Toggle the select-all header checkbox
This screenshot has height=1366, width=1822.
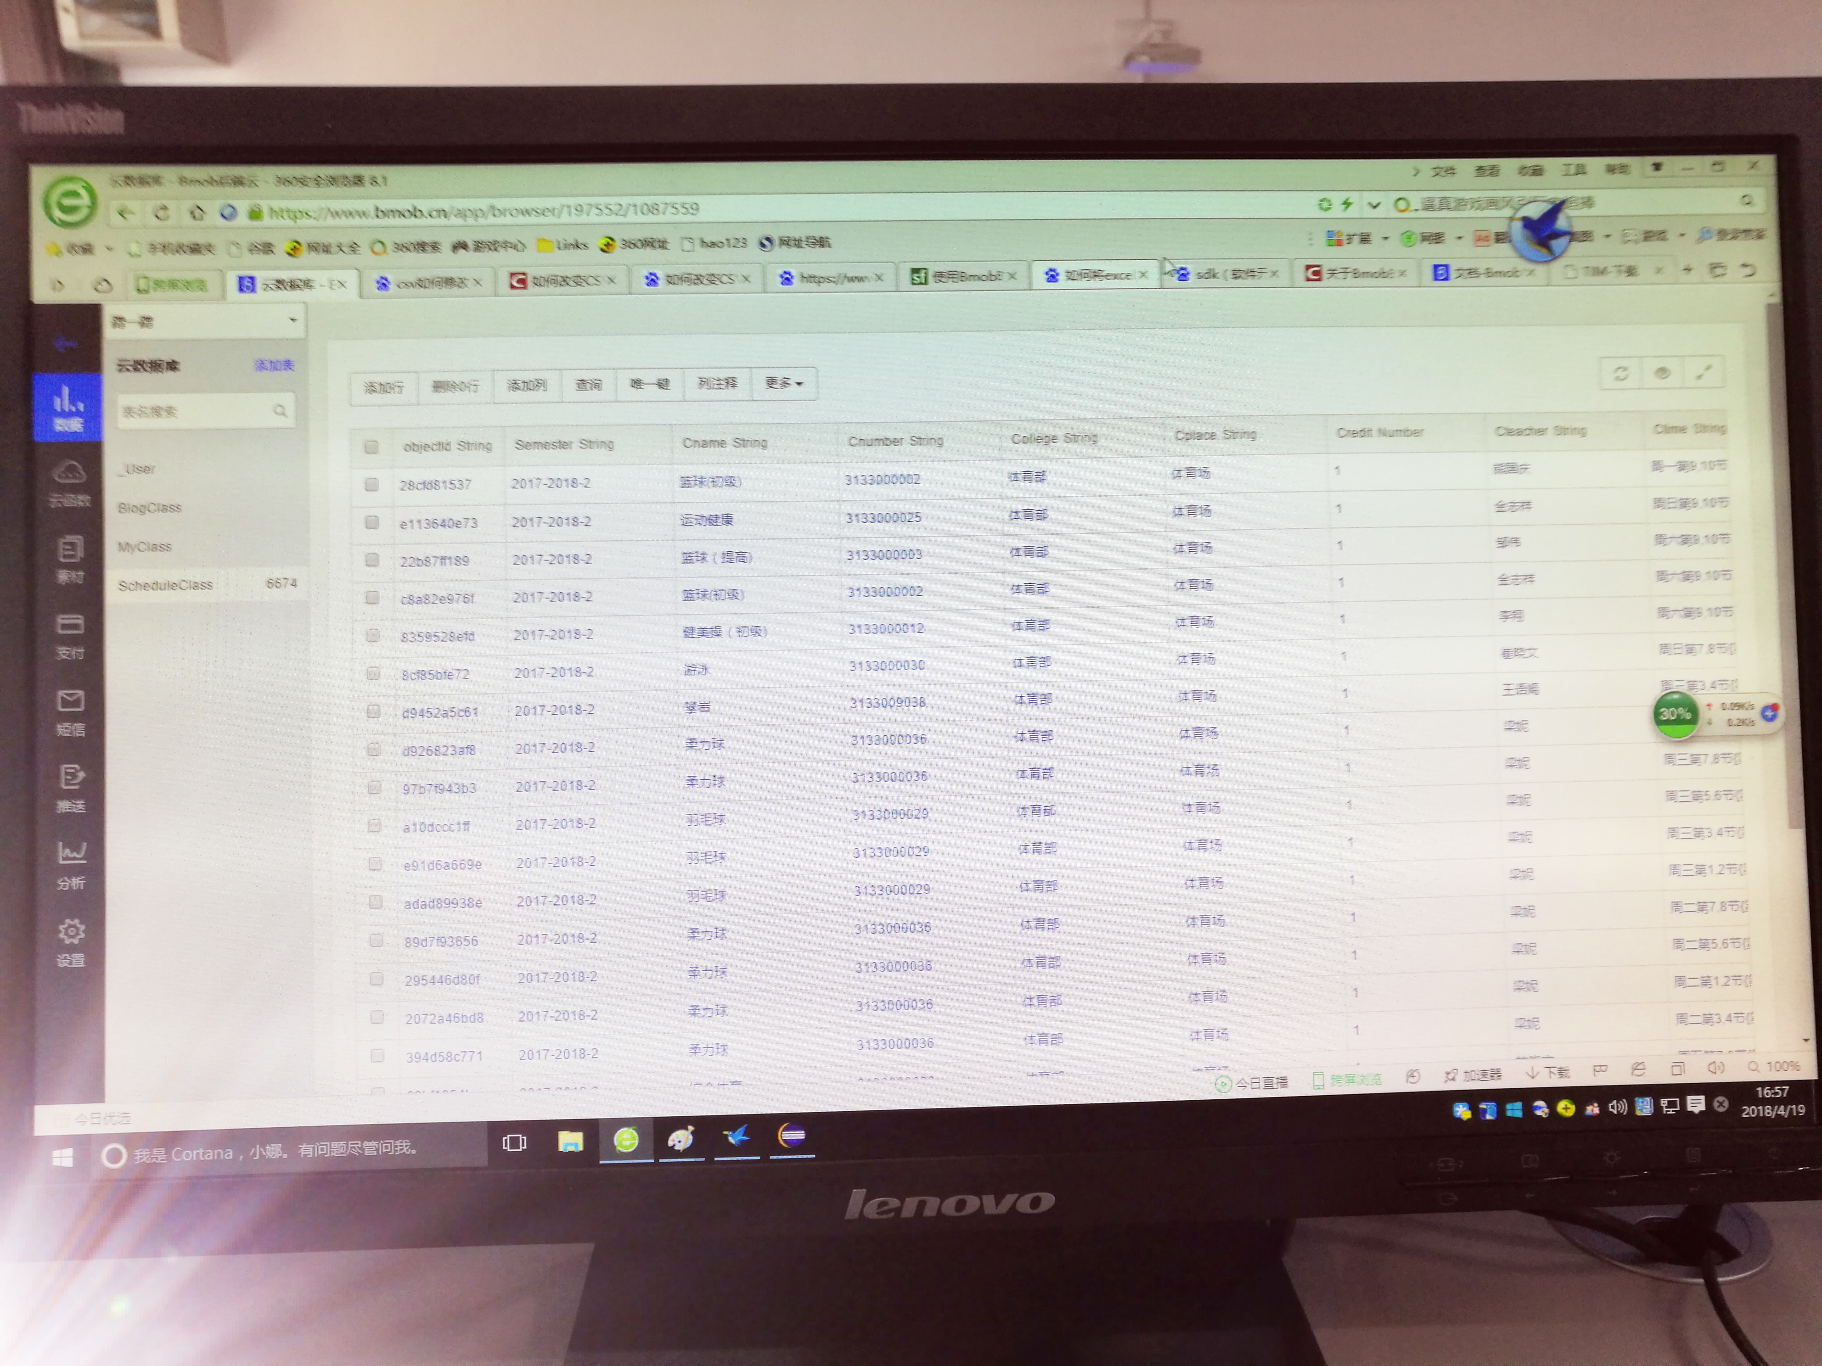(371, 447)
